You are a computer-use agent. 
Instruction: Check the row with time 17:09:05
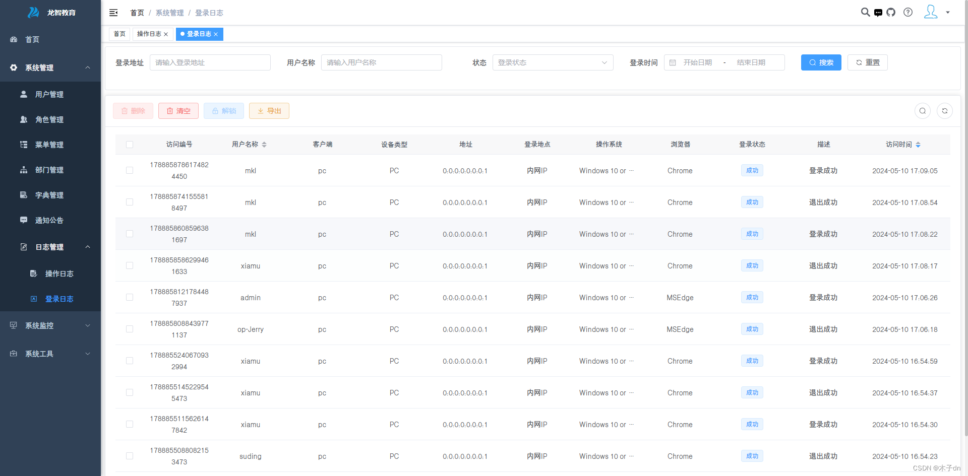[x=130, y=170]
